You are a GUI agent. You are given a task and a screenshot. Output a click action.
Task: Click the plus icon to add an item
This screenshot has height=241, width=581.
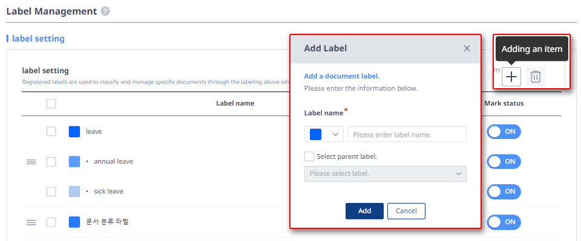click(x=511, y=77)
